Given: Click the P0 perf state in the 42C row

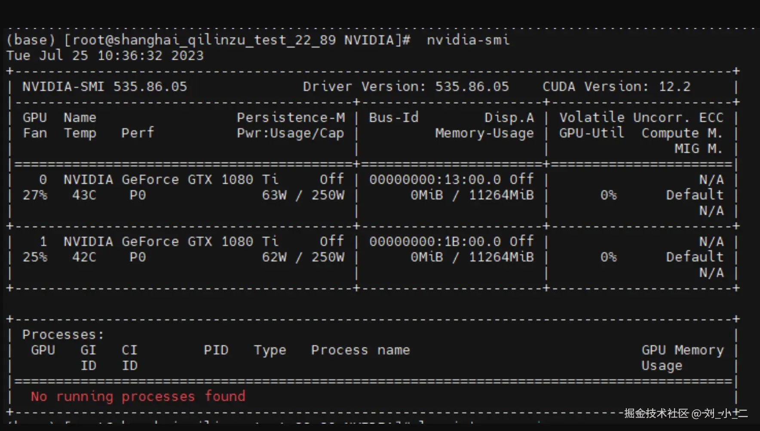Looking at the screenshot, I should pos(138,257).
